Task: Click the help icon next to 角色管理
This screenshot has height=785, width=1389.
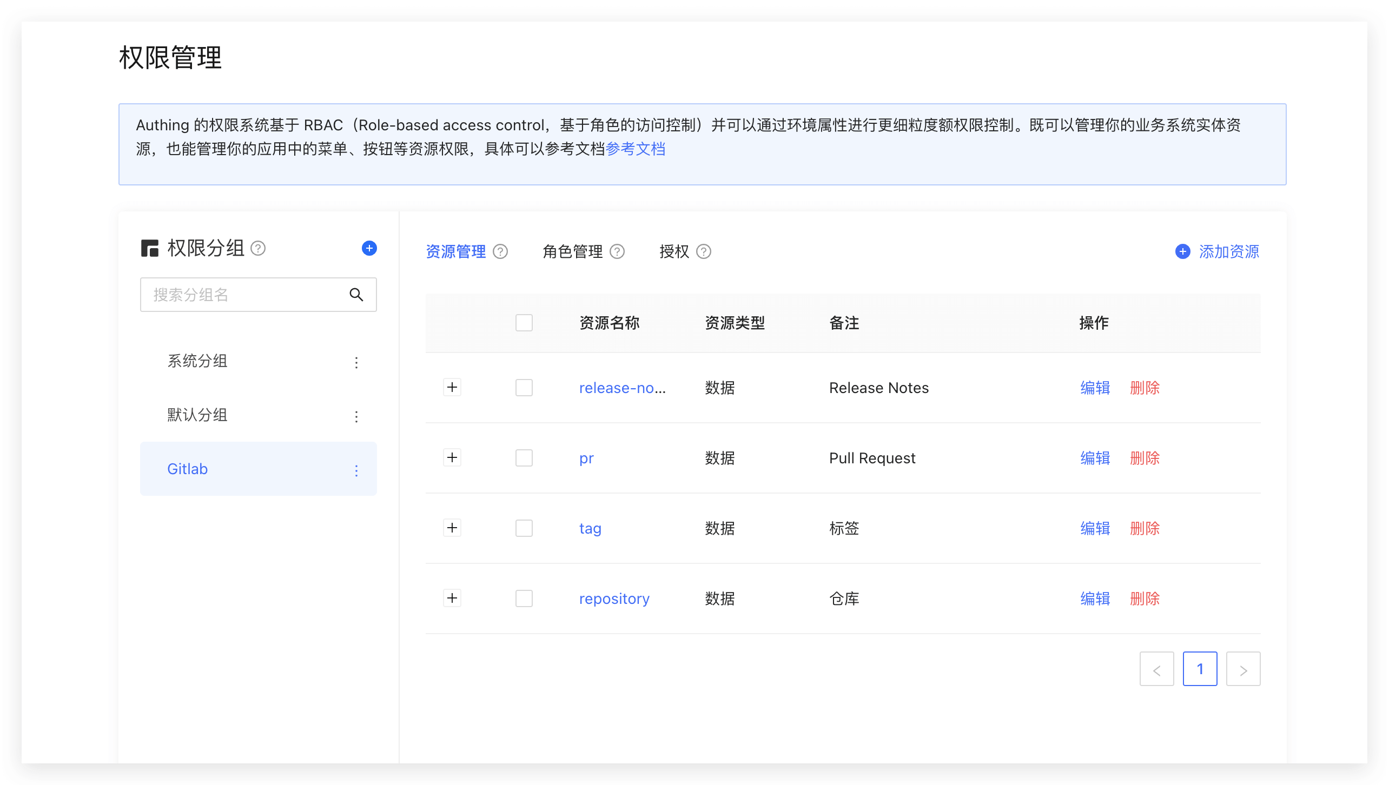Action: click(617, 251)
